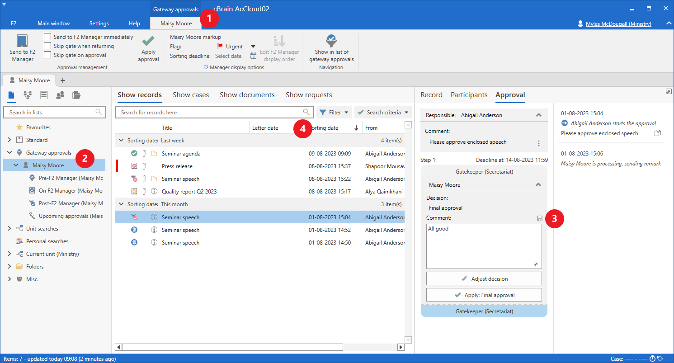674x363 pixels.
Task: Collapse the Last week sorting group
Action: click(x=121, y=141)
